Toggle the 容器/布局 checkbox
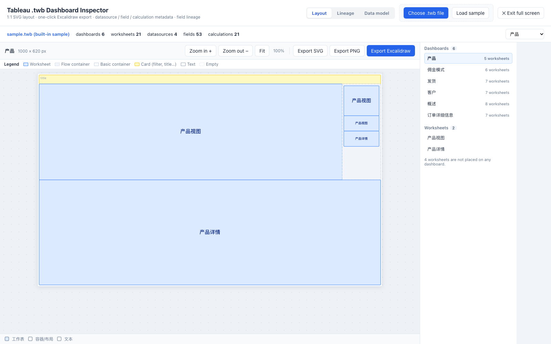The width and height of the screenshot is (551, 344). pos(30,339)
